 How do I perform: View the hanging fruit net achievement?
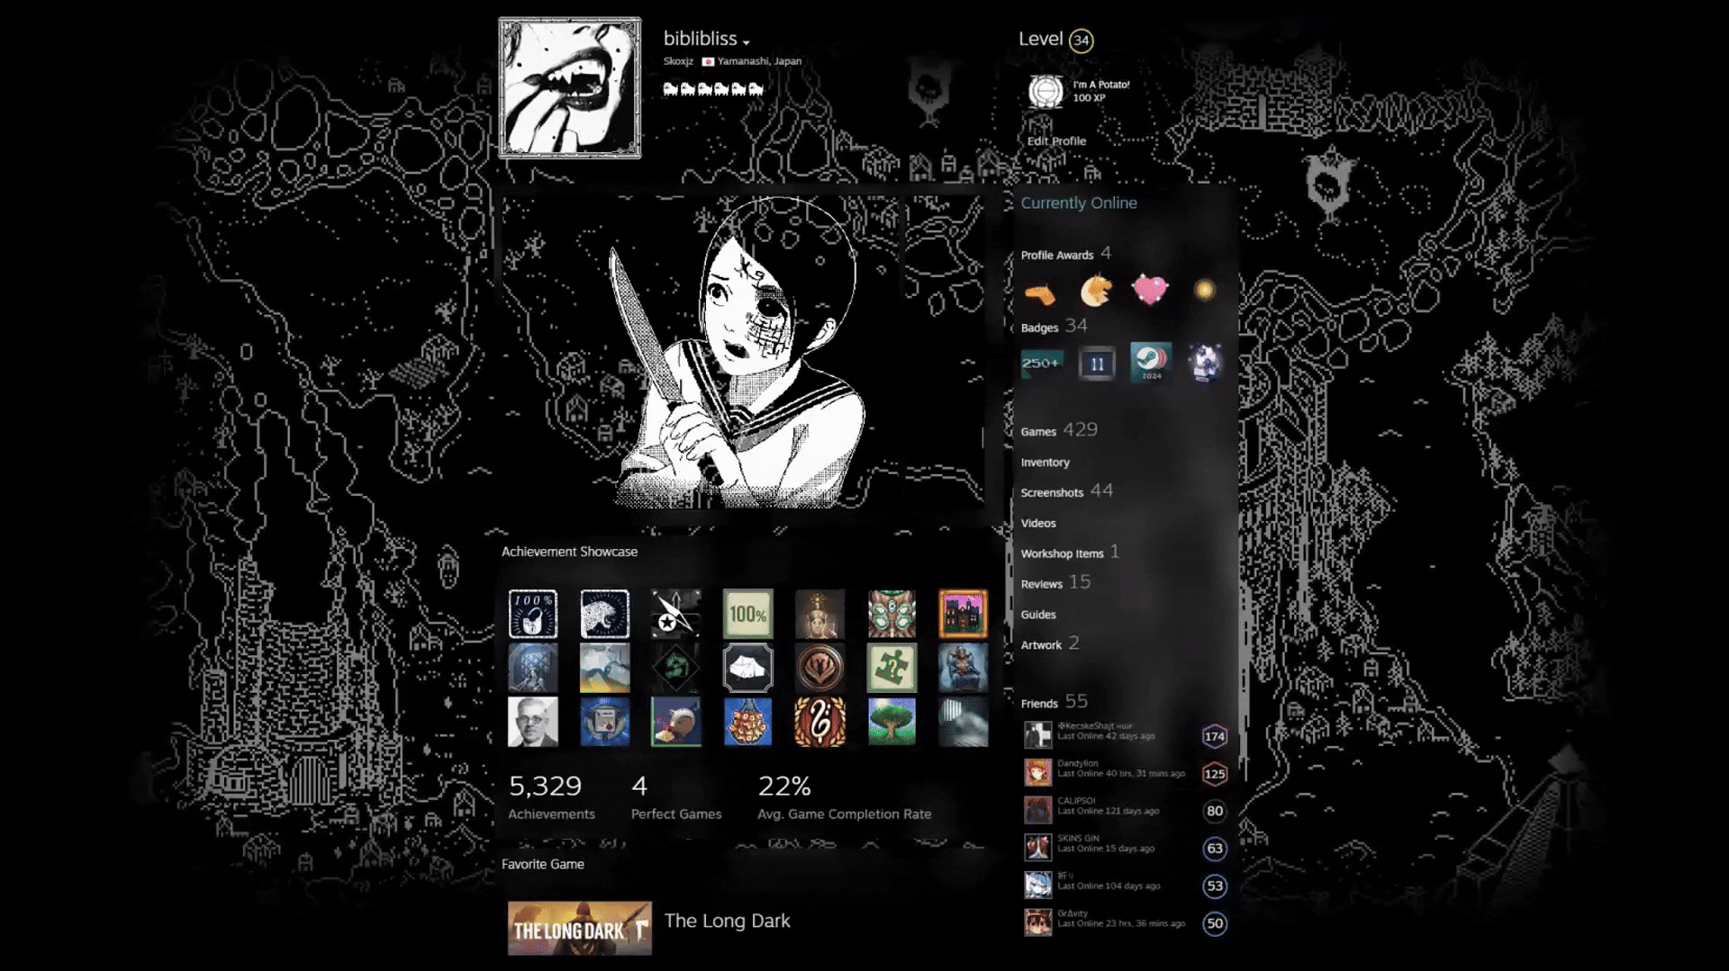[747, 722]
